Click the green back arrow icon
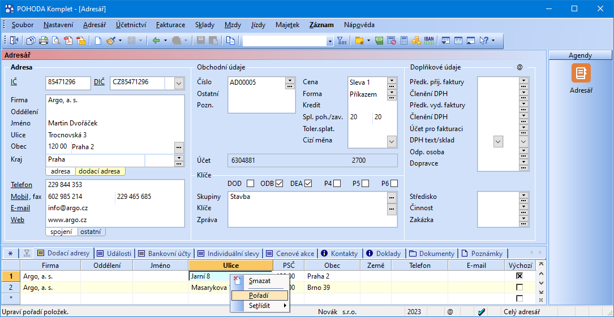Viewport: 614px width, 317px height. point(156,40)
